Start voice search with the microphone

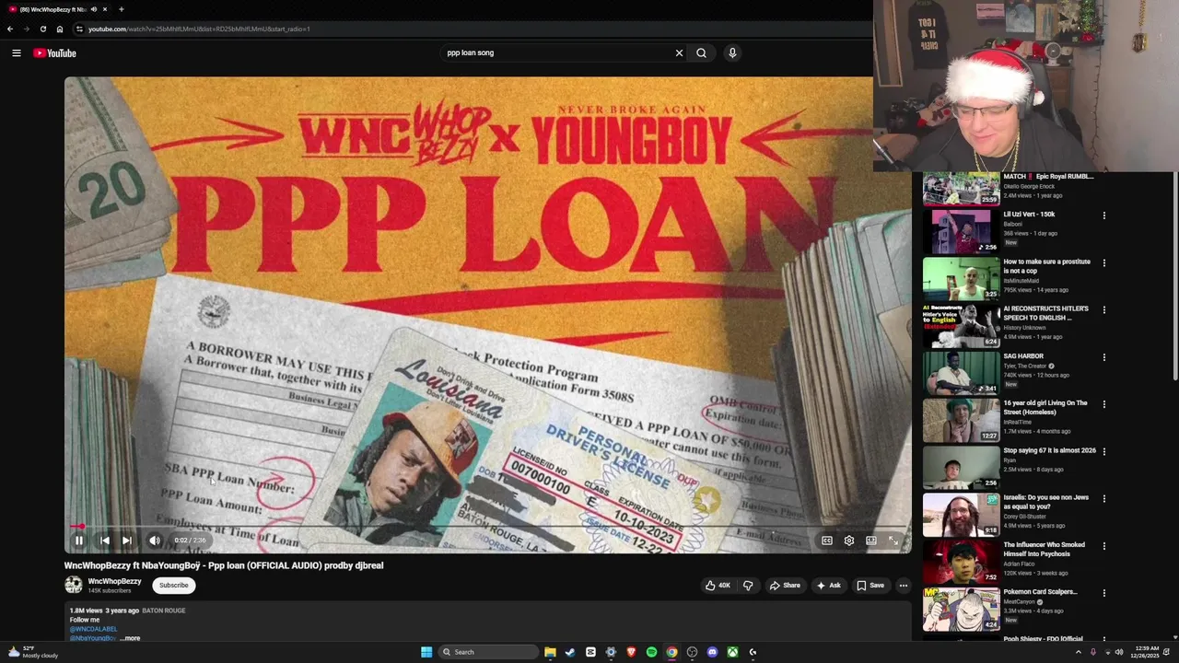click(x=732, y=53)
